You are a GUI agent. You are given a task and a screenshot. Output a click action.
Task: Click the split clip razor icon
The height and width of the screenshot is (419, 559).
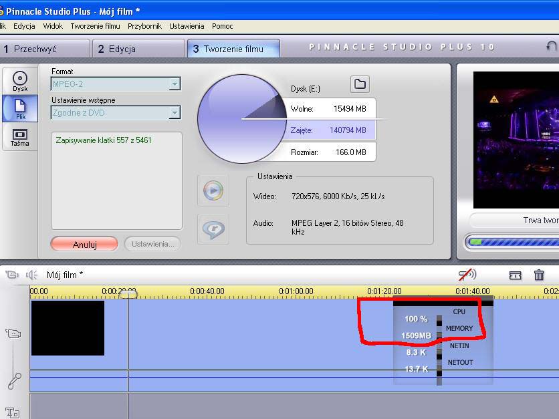(x=515, y=275)
